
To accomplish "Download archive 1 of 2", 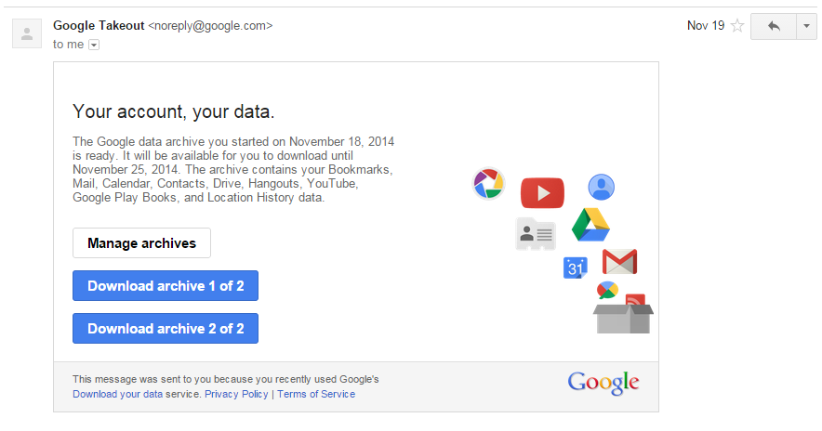I will (166, 286).
